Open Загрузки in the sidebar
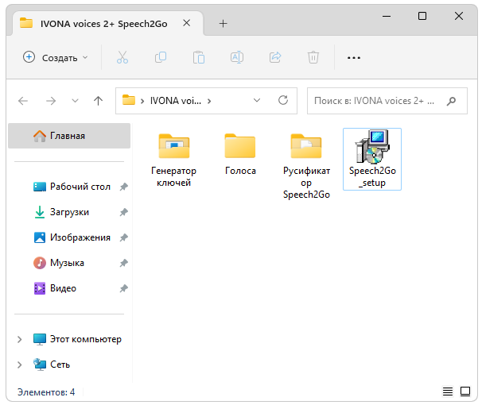482x405 pixels. click(x=61, y=212)
